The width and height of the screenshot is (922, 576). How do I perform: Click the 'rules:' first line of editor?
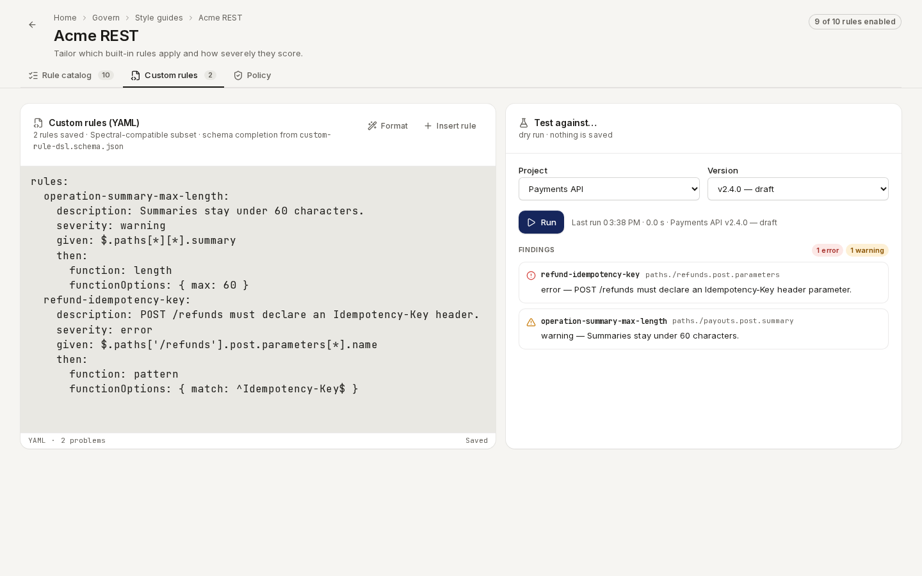[49, 182]
